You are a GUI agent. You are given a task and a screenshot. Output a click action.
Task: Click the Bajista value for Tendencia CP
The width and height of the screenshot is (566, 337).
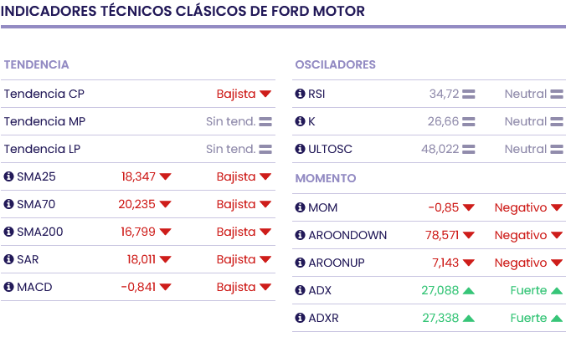(x=235, y=94)
